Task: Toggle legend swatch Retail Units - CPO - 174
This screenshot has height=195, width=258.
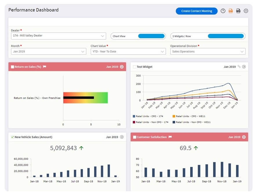Action: coord(134,116)
